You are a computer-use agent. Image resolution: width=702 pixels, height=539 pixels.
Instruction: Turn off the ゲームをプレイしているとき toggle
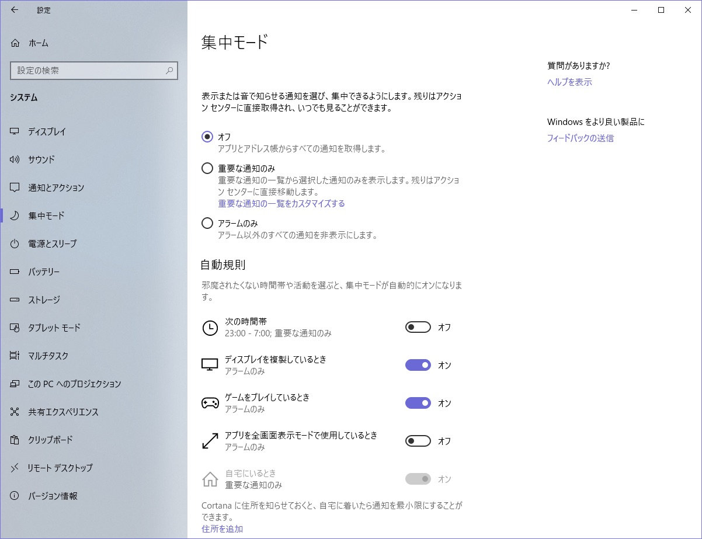pyautogui.click(x=418, y=403)
